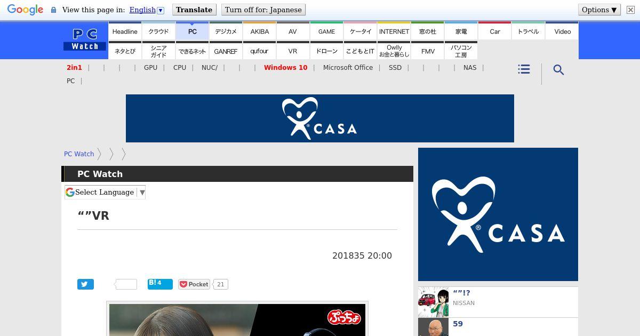Image resolution: width=640 pixels, height=336 pixels.
Task: Open the できるネット tab
Action: [192, 51]
